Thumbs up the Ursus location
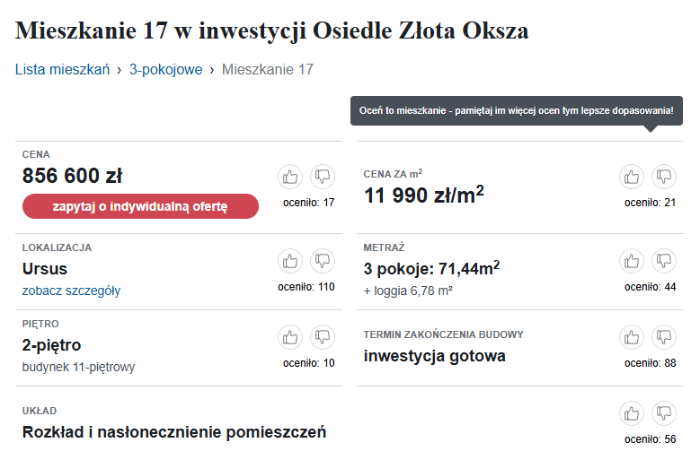 coord(290,261)
